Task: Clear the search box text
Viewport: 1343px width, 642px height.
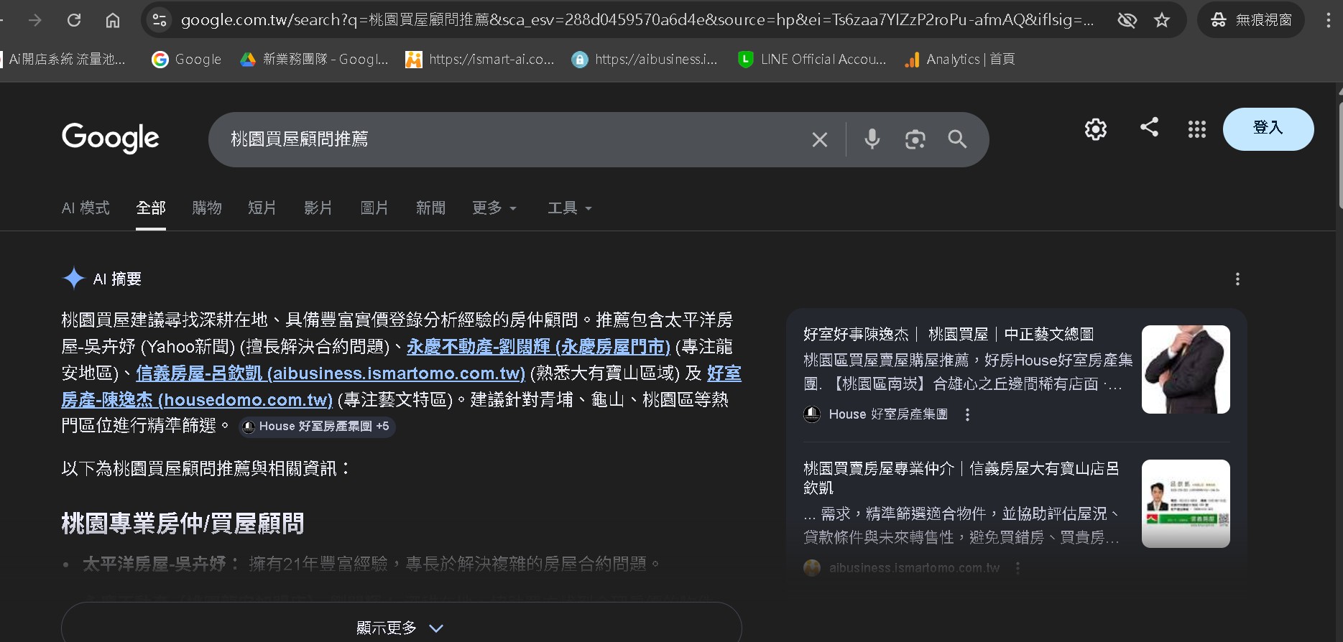Action: pyautogui.click(x=820, y=139)
